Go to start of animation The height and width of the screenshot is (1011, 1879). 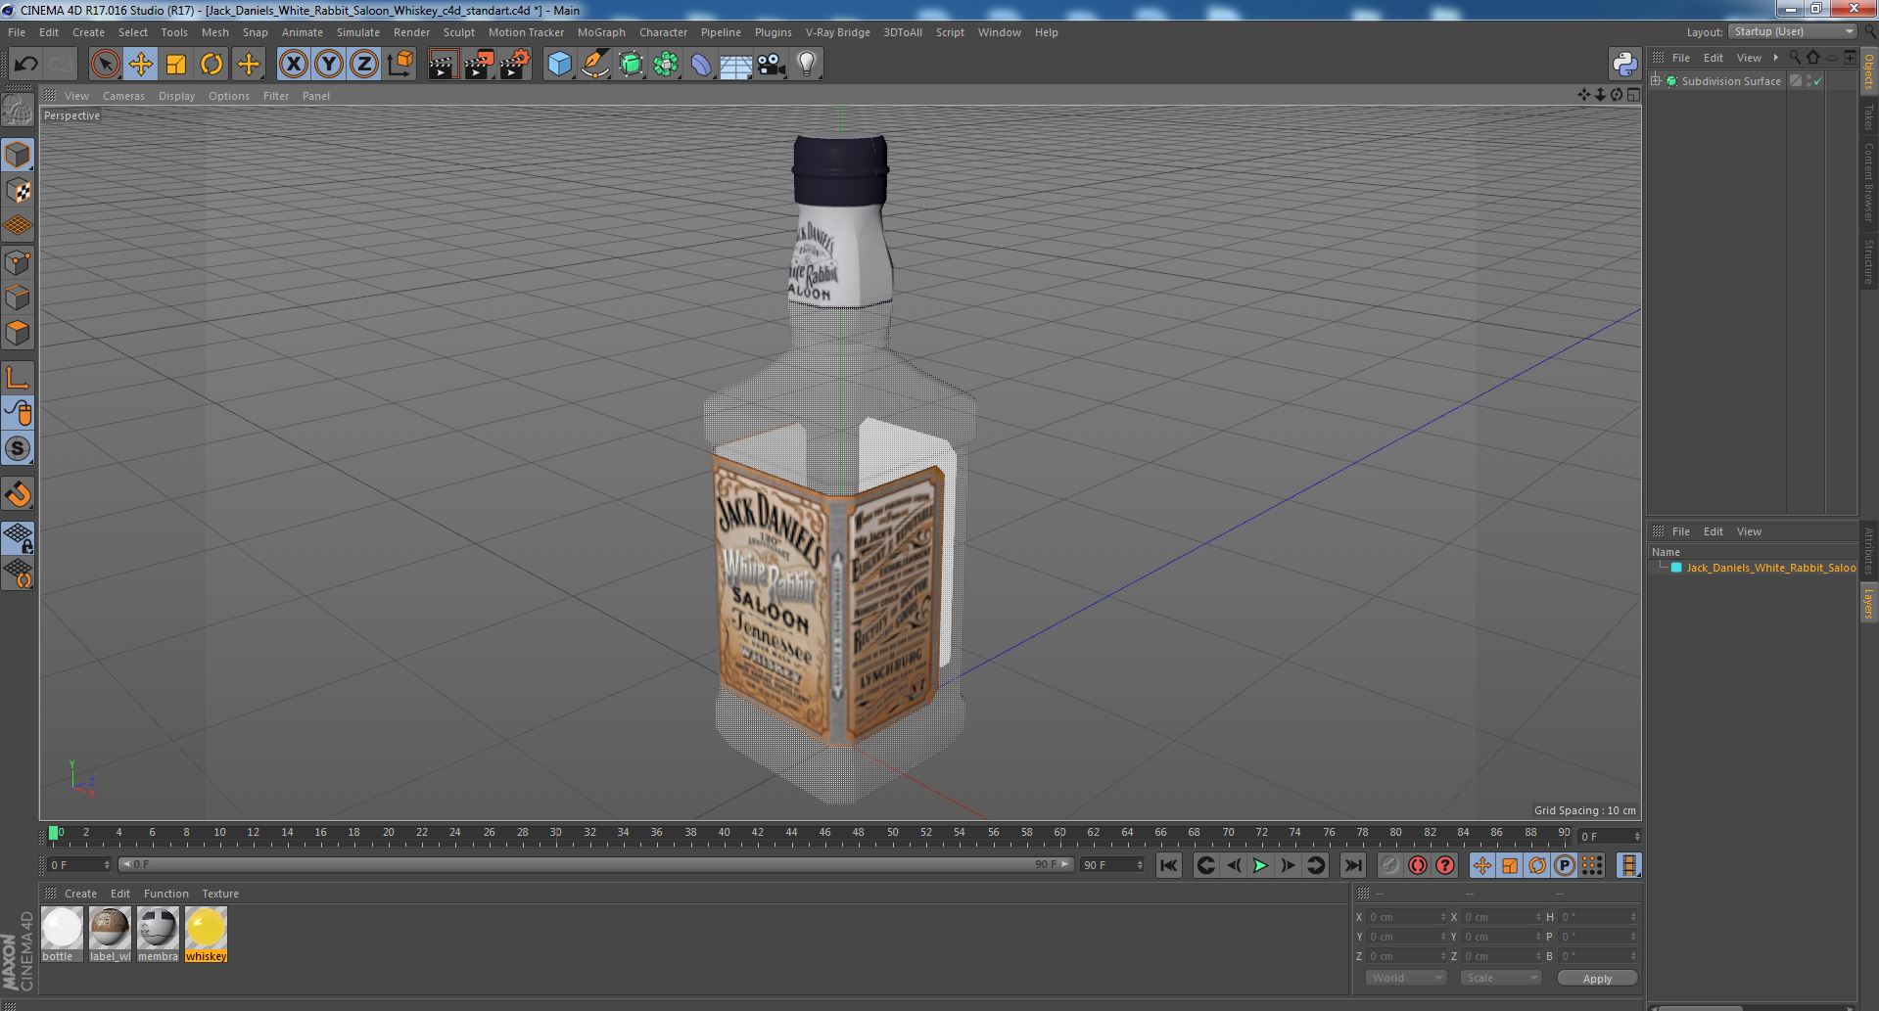tap(1168, 865)
